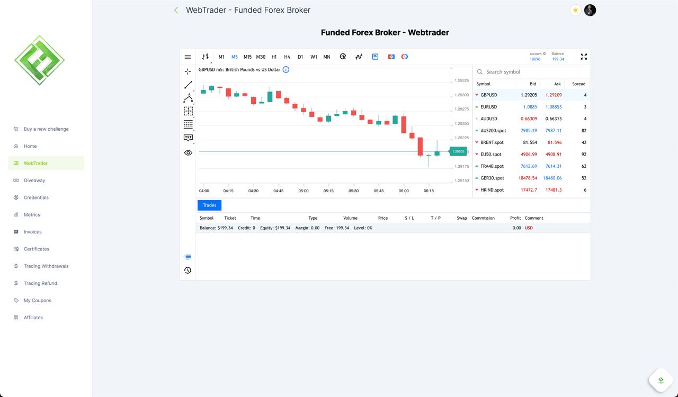This screenshot has height=397, width=678.
Task: Open the user avatar profile menu
Action: 590,10
